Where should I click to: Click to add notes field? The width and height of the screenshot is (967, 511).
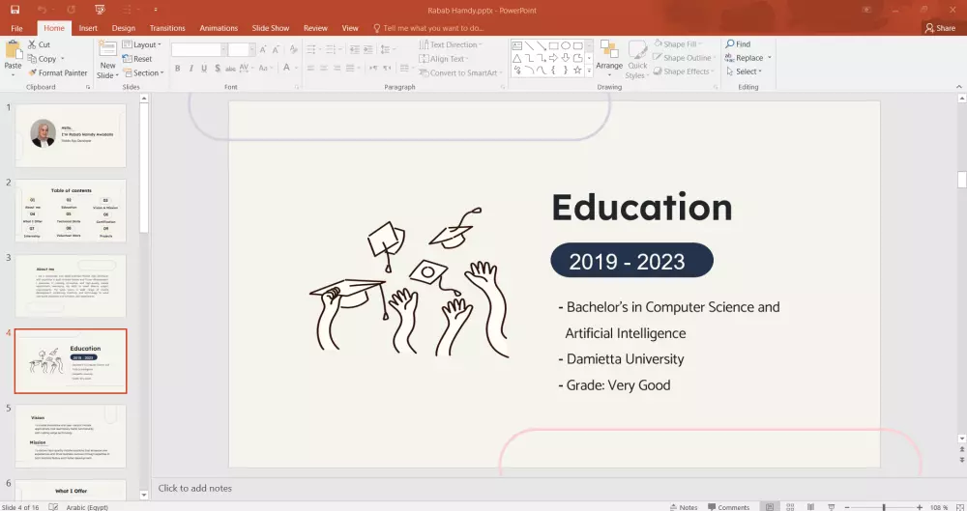click(195, 488)
